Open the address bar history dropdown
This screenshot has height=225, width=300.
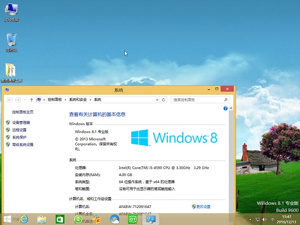157,100
